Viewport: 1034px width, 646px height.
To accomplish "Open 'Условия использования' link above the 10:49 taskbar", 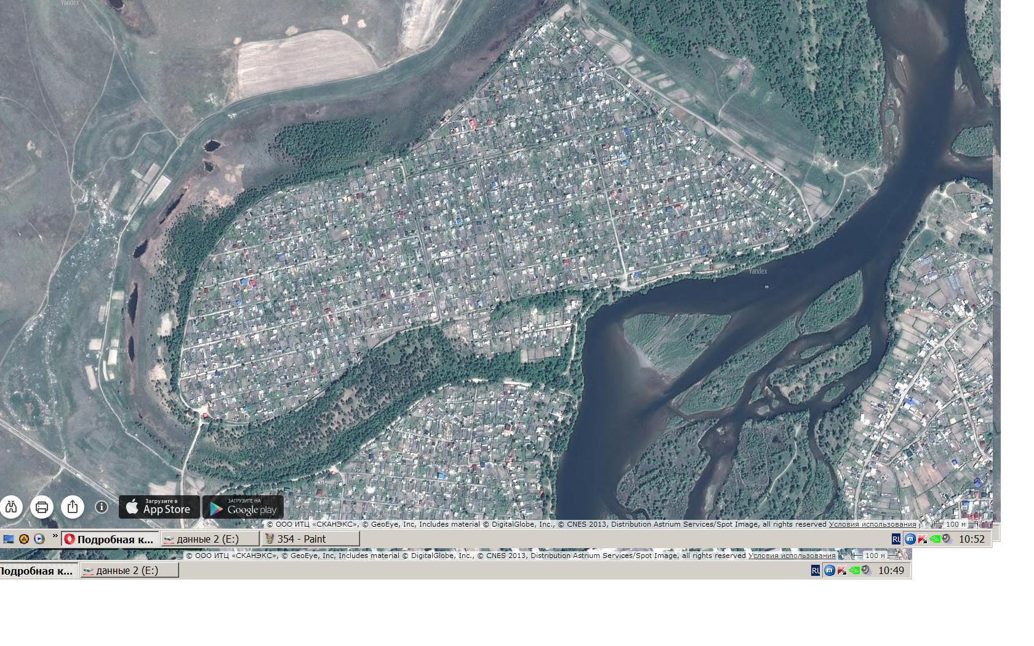I will click(x=792, y=556).
